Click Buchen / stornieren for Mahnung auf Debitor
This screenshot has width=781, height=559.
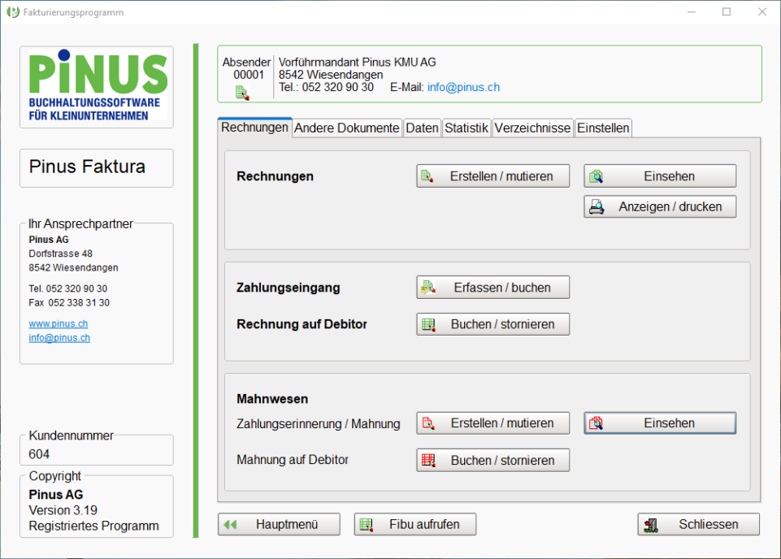(x=492, y=460)
